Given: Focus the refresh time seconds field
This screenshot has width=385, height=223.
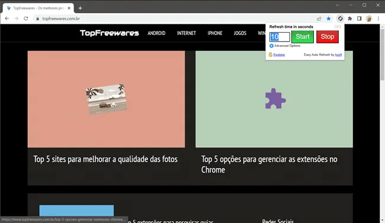Looking at the screenshot, I should click(x=280, y=37).
